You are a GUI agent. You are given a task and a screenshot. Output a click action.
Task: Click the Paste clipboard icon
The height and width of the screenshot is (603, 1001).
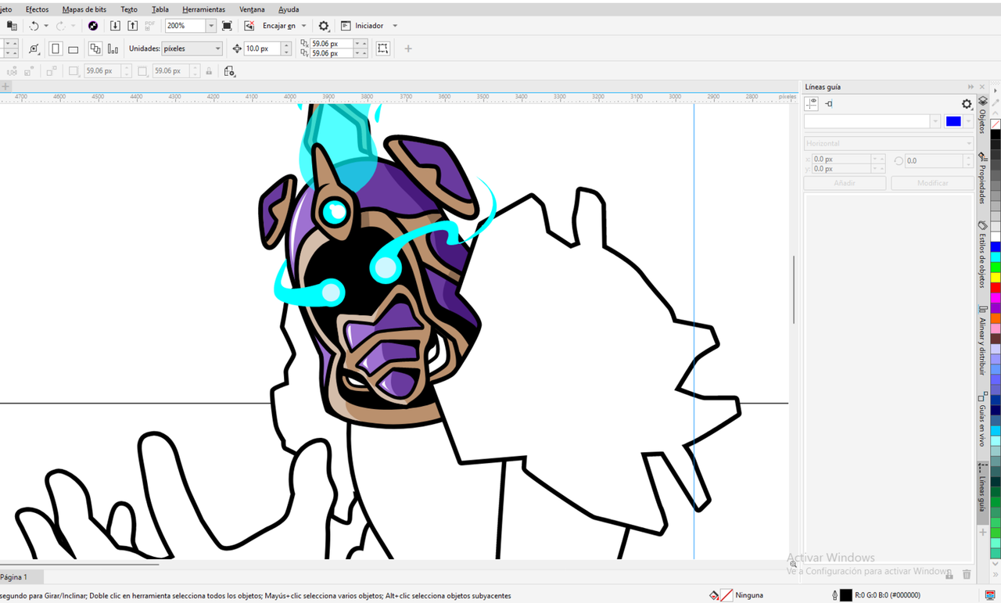12,26
